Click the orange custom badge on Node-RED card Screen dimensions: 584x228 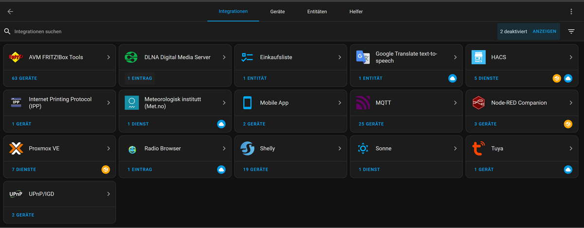(x=568, y=124)
